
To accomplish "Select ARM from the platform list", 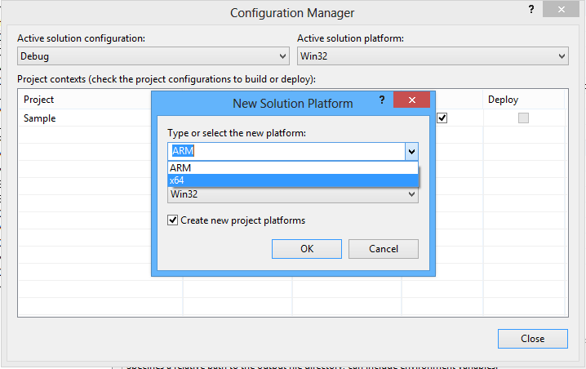I will pyautogui.click(x=292, y=167).
